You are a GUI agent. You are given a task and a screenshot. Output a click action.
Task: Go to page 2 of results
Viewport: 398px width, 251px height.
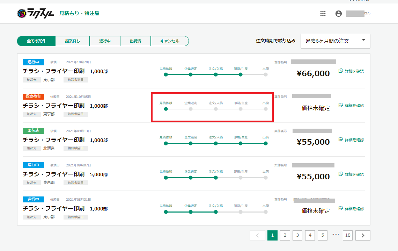[x=285, y=236]
